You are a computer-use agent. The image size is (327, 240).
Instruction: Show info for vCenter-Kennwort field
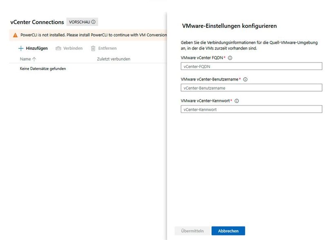tap(237, 101)
